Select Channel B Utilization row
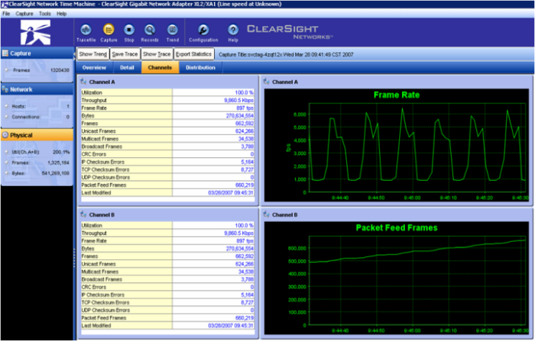This screenshot has width=535, height=341. click(167, 225)
